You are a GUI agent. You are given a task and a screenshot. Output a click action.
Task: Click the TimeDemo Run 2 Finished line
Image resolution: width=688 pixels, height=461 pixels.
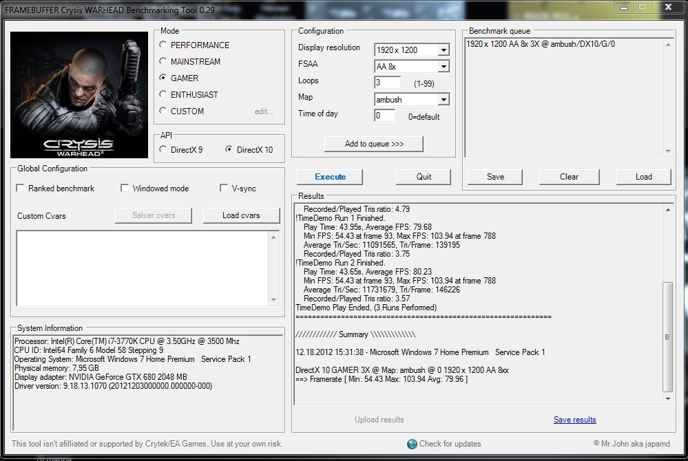click(340, 263)
